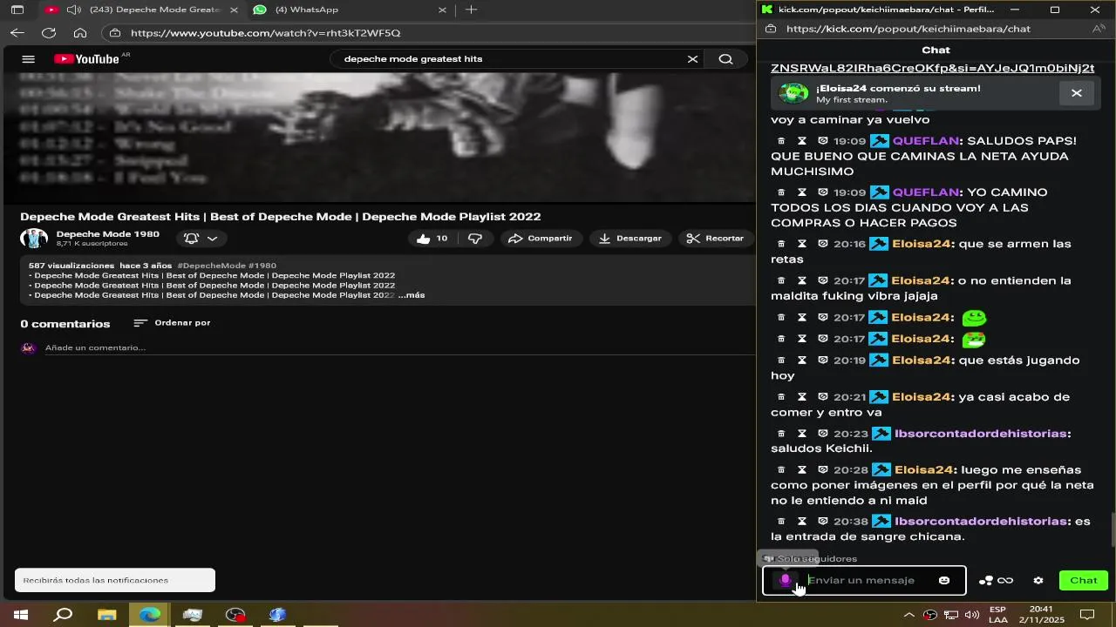Mute the Depeche Mode tab audio
This screenshot has height=627, width=1116.
pos(74,10)
